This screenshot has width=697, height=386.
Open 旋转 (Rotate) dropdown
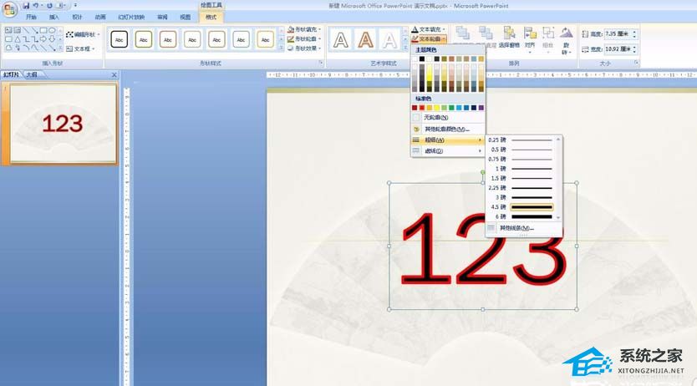pos(566,41)
